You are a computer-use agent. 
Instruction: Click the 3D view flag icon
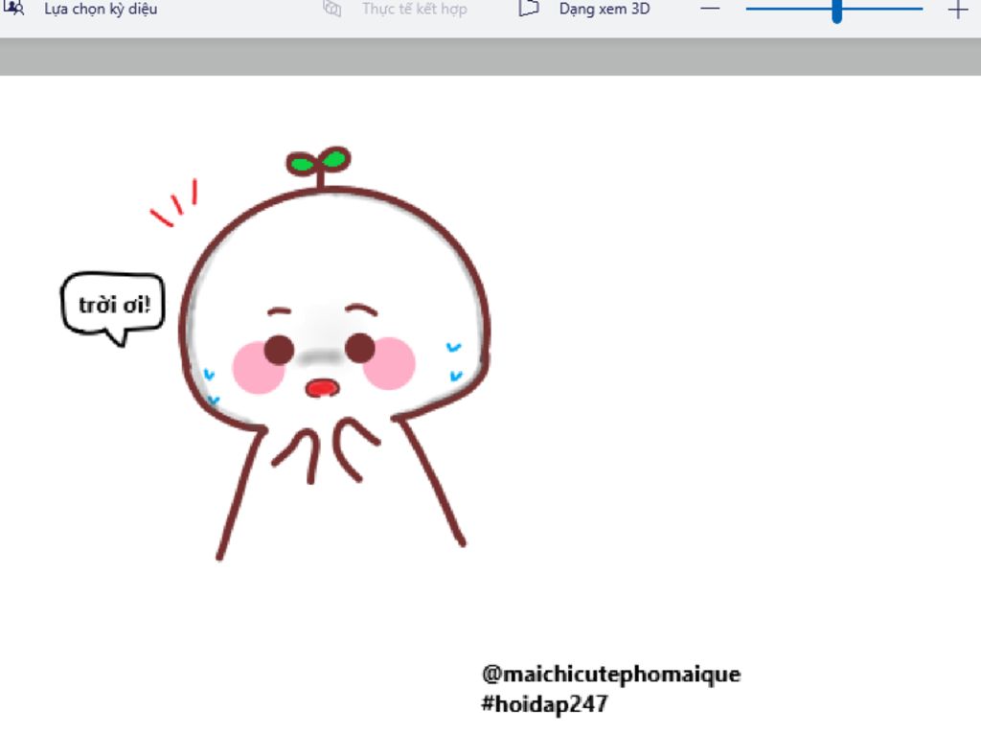coord(529,8)
